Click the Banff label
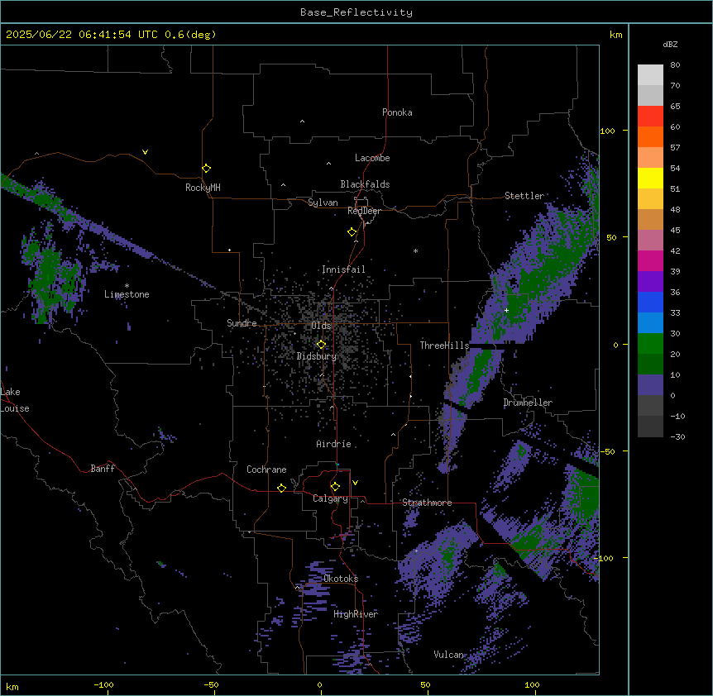The image size is (713, 696). tap(103, 469)
